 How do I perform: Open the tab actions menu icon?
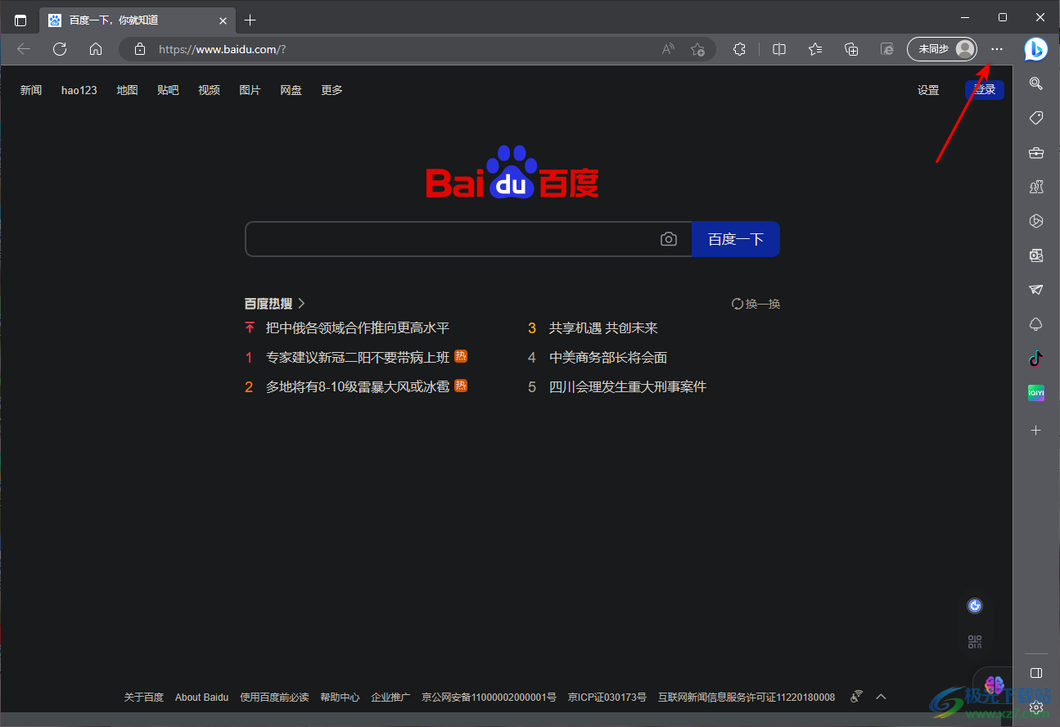[x=20, y=20]
